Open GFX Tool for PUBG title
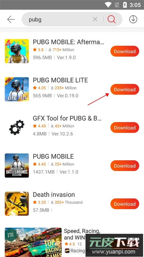 point(67,118)
